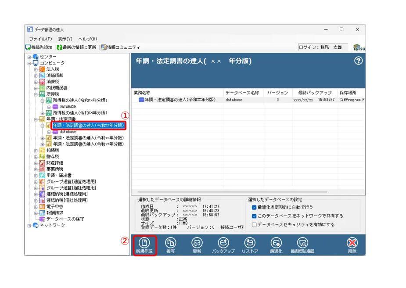
Task: Select コンピュータ in the tree
Action: pyautogui.click(x=52, y=63)
